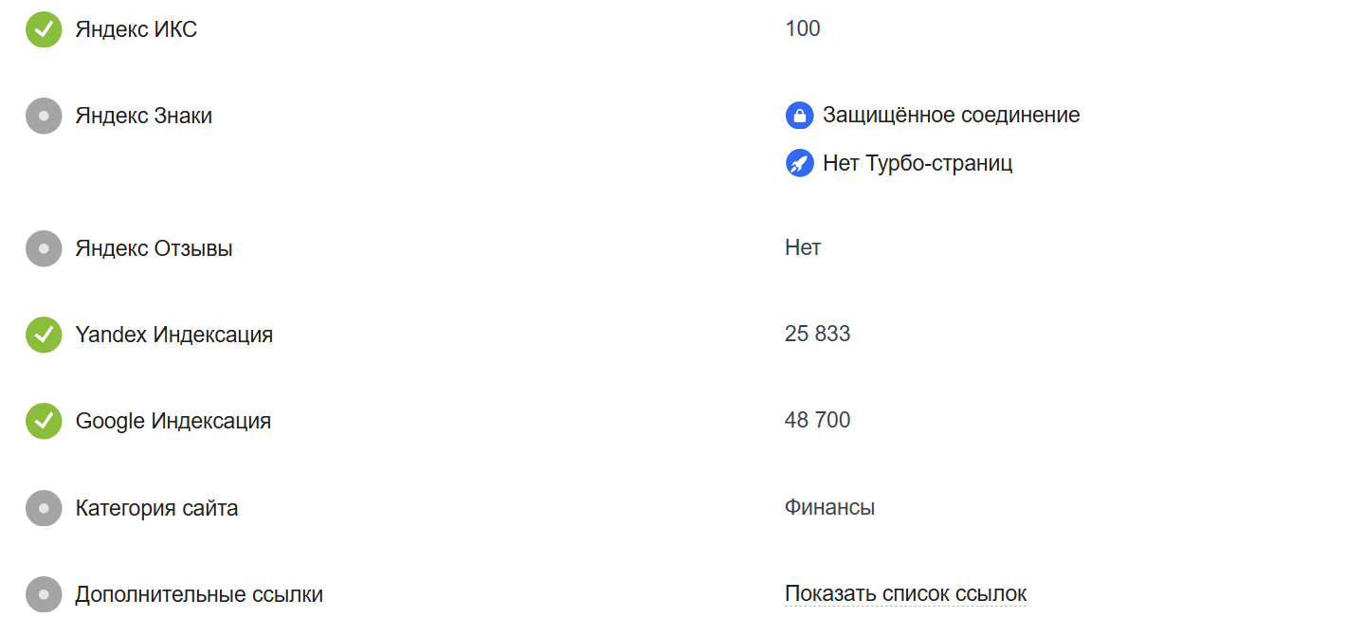This screenshot has width=1345, height=636.
Task: Click the gray status icon beside Яндекс Знаки
Action: [x=44, y=116]
